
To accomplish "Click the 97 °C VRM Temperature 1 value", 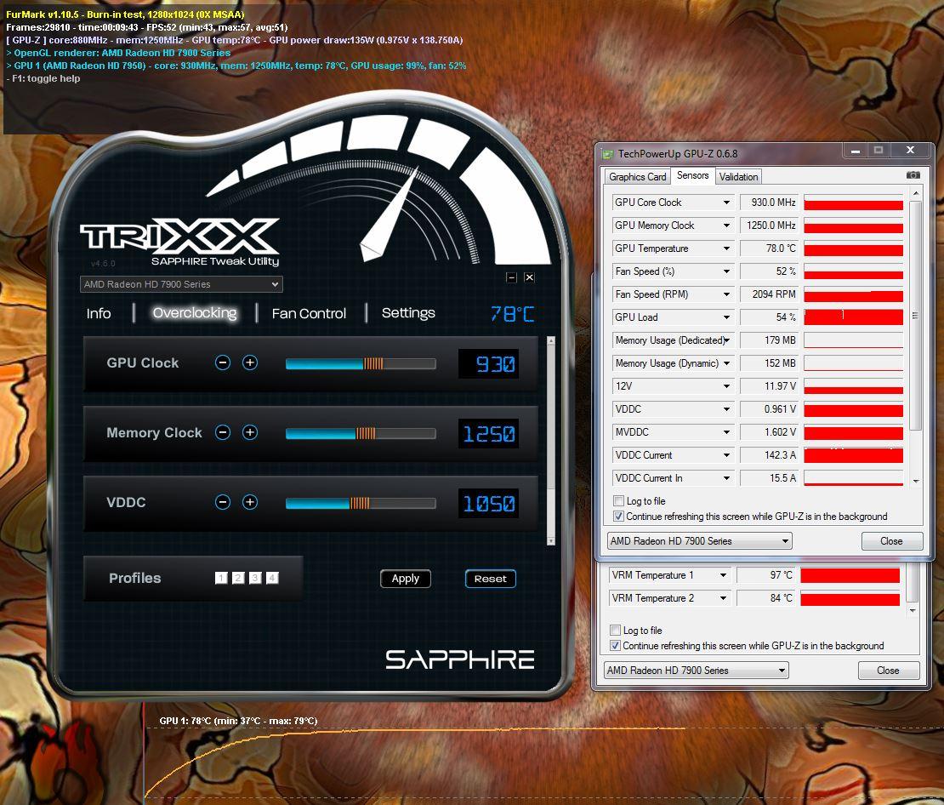I will [765, 575].
